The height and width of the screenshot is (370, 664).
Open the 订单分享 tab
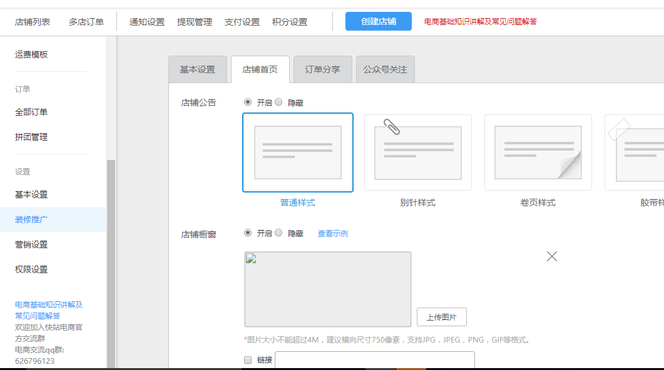(x=322, y=70)
